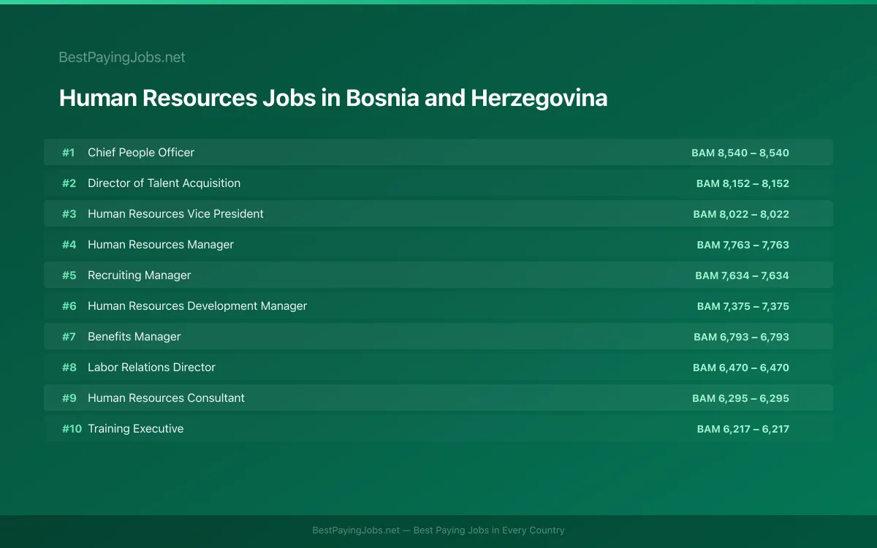
Task: Click salary BAM 7,763 – 7,763
Action: (x=743, y=245)
